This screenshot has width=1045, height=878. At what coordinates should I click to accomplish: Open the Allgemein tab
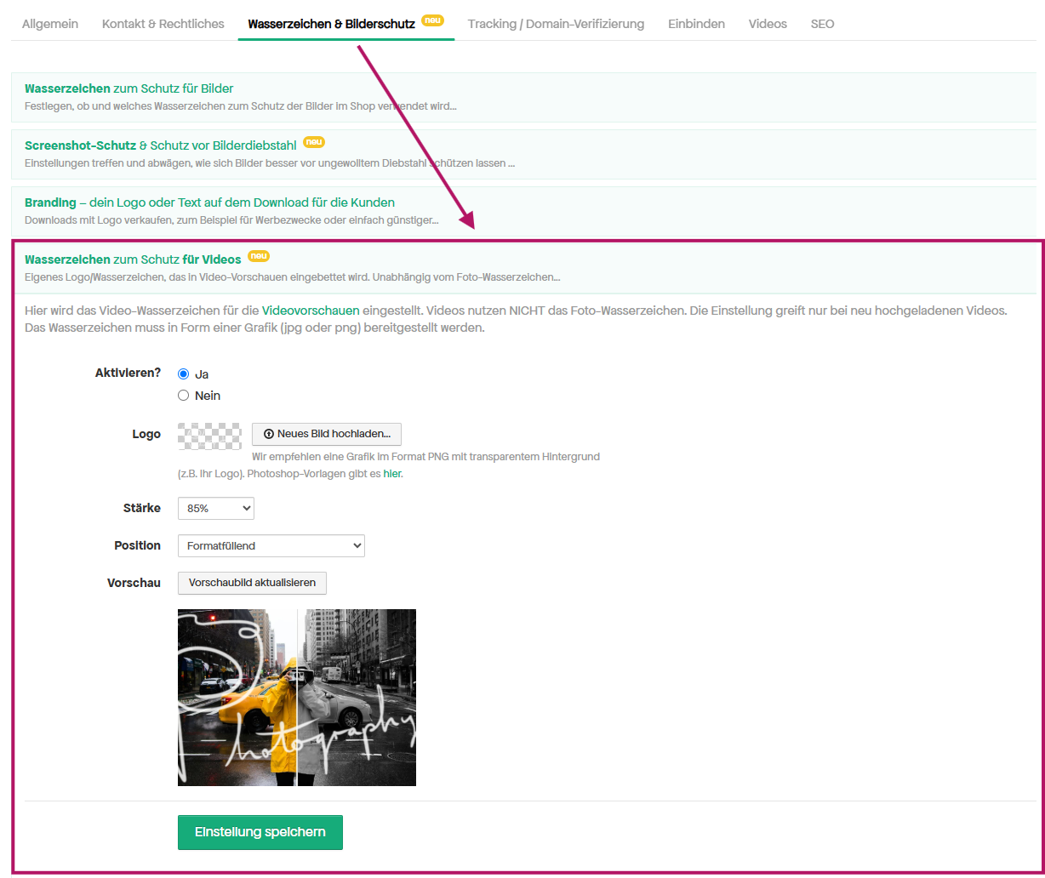click(x=50, y=24)
